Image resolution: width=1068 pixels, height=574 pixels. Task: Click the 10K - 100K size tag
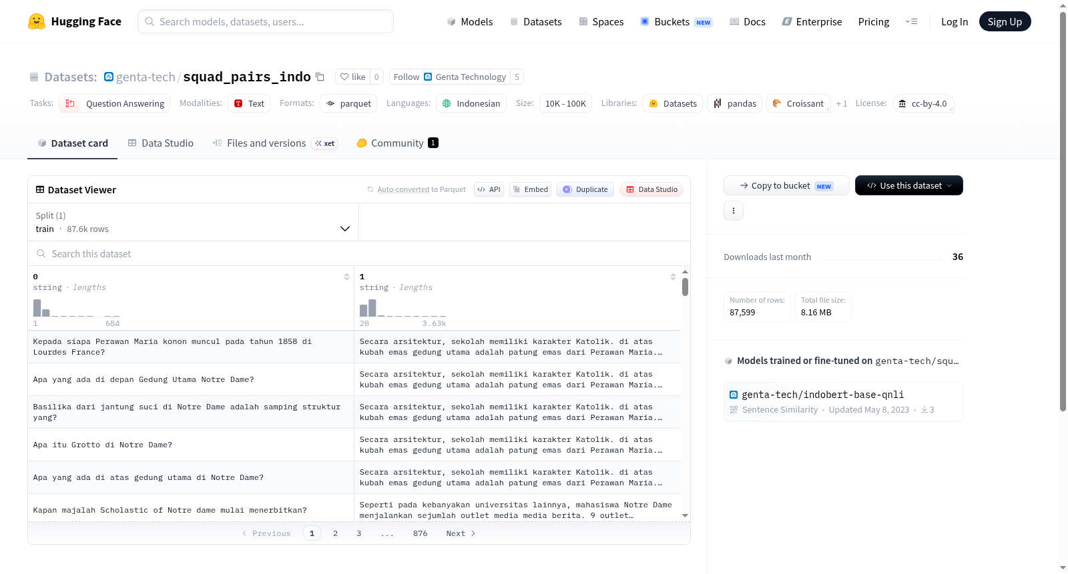pyautogui.click(x=565, y=103)
